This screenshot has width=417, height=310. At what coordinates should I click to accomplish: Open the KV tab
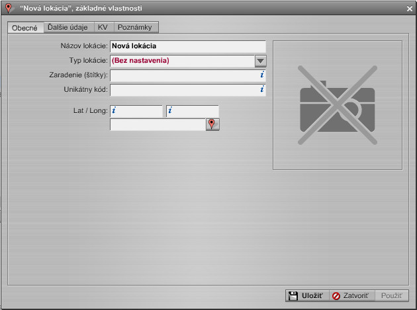(103, 27)
